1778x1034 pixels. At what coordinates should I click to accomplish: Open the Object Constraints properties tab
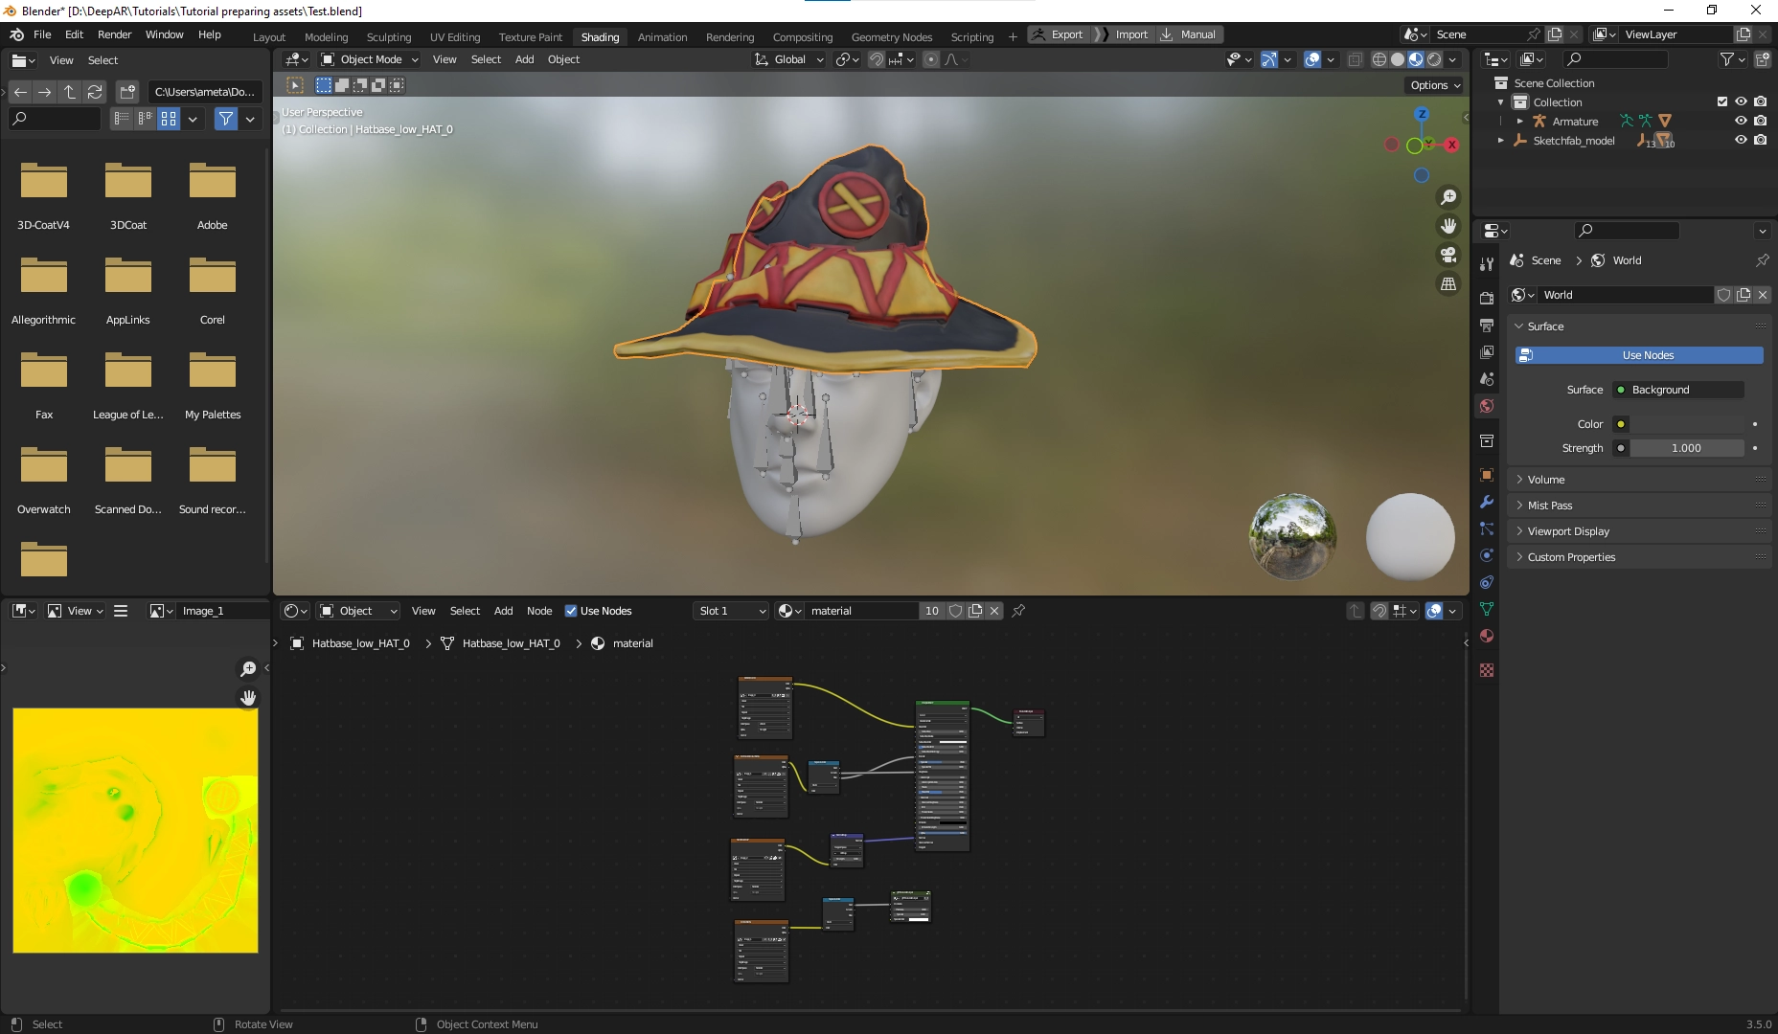(1486, 582)
